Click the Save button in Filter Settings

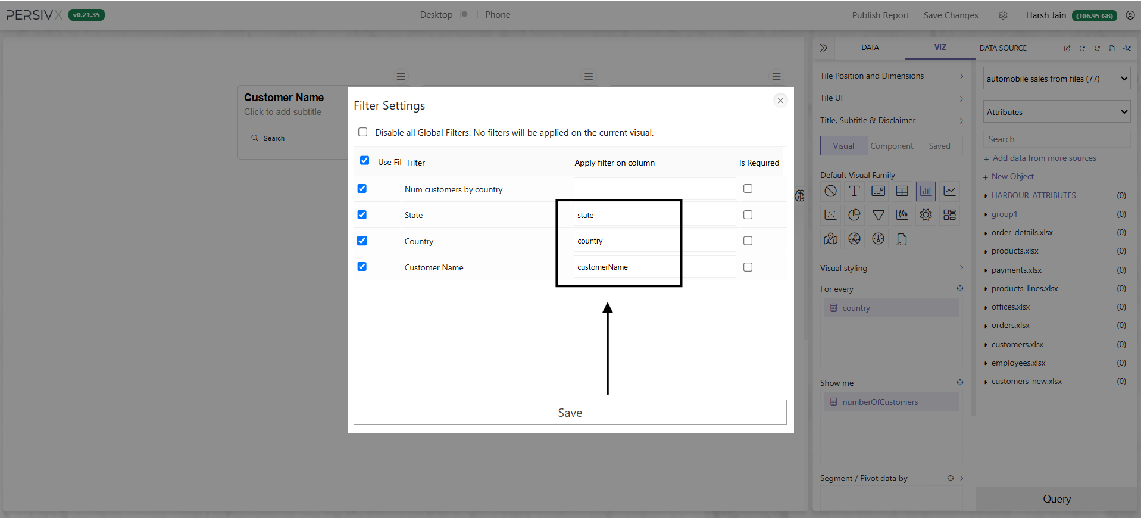click(x=570, y=412)
